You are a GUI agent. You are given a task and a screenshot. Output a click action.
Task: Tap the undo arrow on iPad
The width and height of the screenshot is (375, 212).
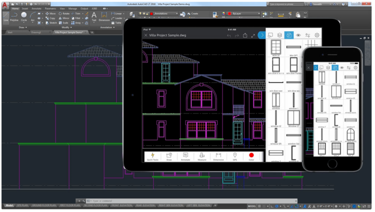click(229, 36)
